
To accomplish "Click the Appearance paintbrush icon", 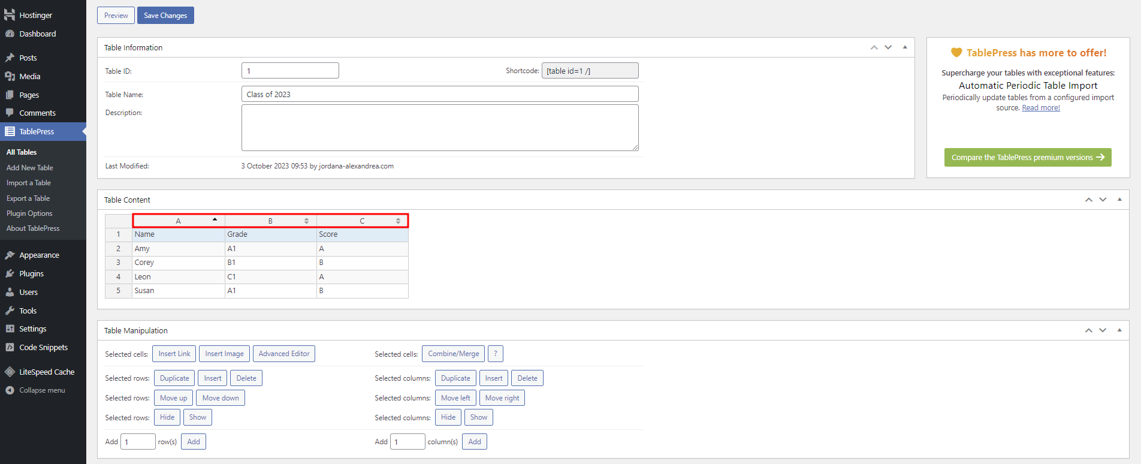I will [x=10, y=255].
